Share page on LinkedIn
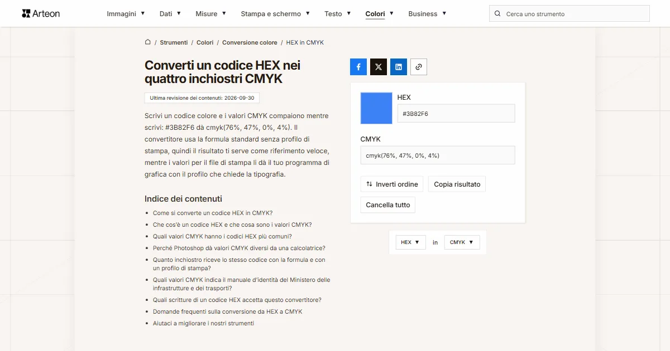 [399, 67]
